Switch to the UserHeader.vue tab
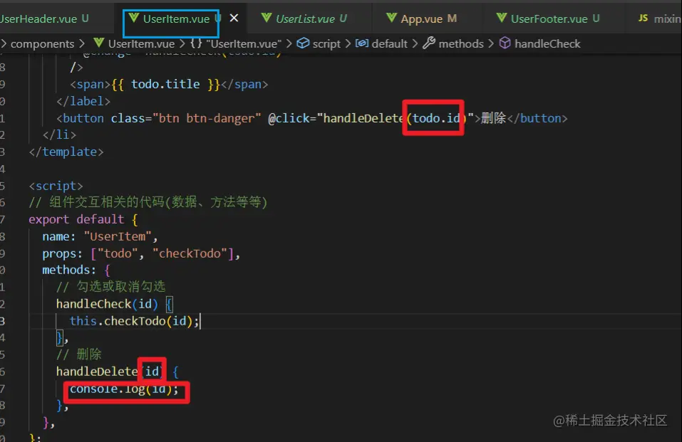Image resolution: width=682 pixels, height=442 pixels. coord(43,19)
